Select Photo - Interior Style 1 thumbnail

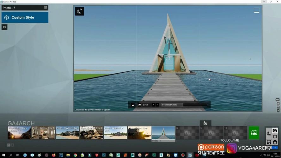(x=43, y=133)
